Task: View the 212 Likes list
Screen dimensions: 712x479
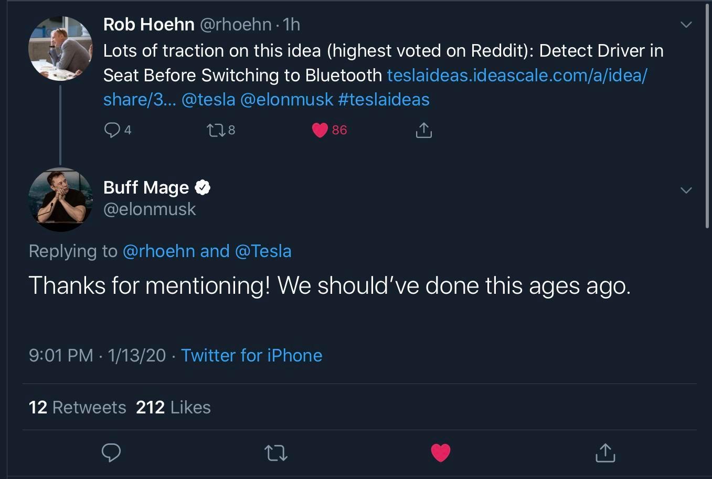Action: (173, 407)
